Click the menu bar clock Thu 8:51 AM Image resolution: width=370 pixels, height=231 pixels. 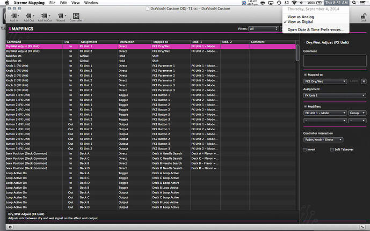(337, 3)
